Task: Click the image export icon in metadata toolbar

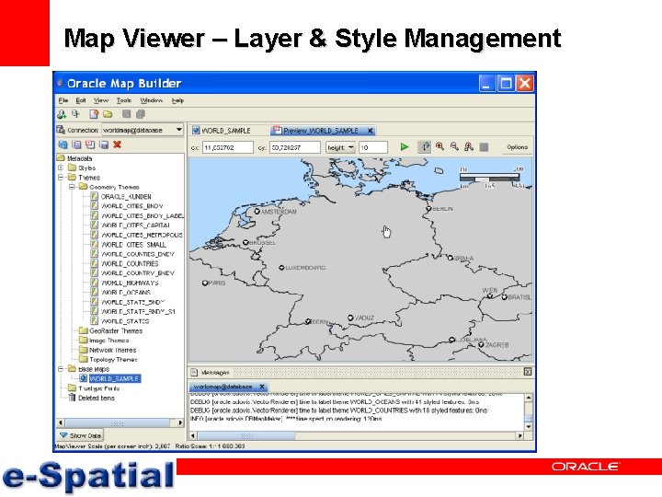Action: click(104, 145)
